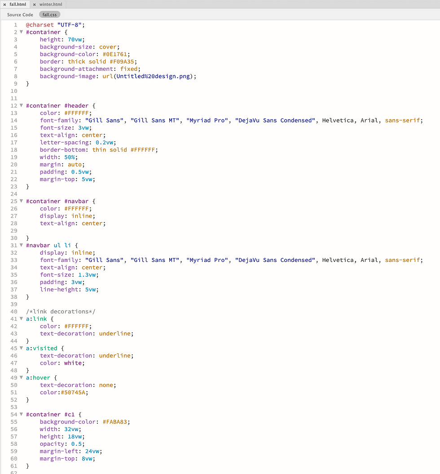
Task: Collapse the a:hover rule
Action: 21,377
